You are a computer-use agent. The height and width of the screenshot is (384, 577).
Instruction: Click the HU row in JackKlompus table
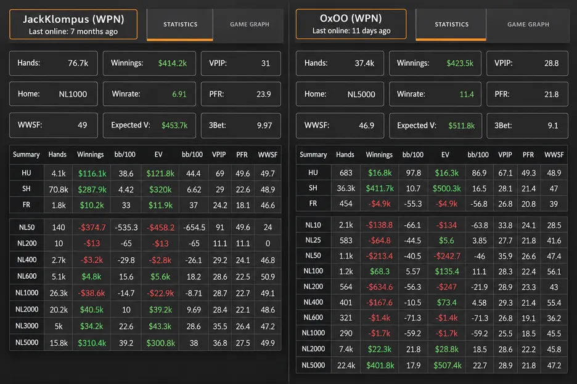coord(145,173)
